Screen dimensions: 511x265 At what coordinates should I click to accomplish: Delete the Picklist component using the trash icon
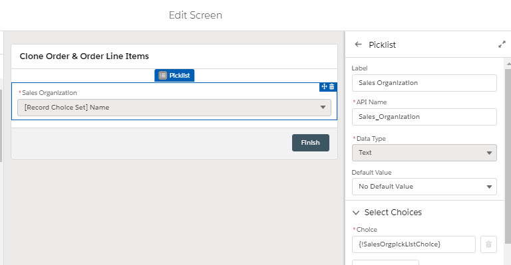point(332,86)
